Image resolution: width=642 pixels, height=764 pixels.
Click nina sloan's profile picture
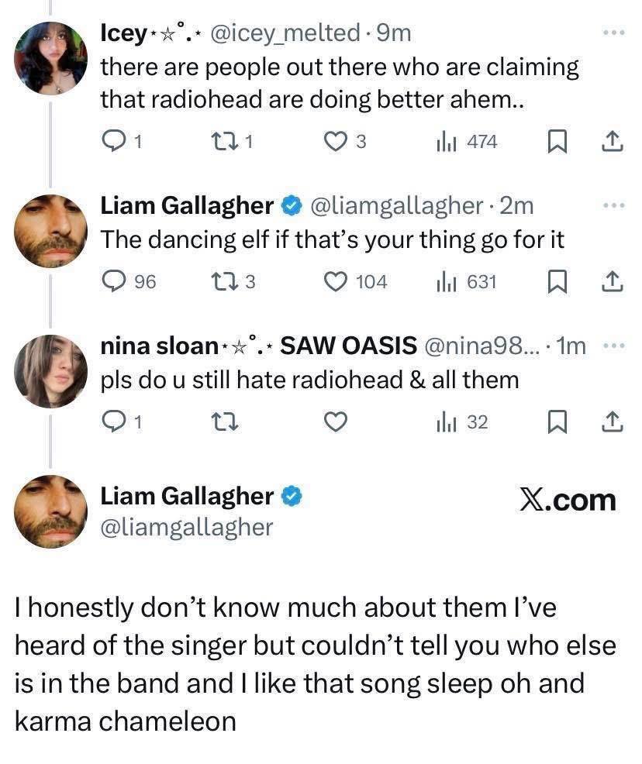(51, 371)
